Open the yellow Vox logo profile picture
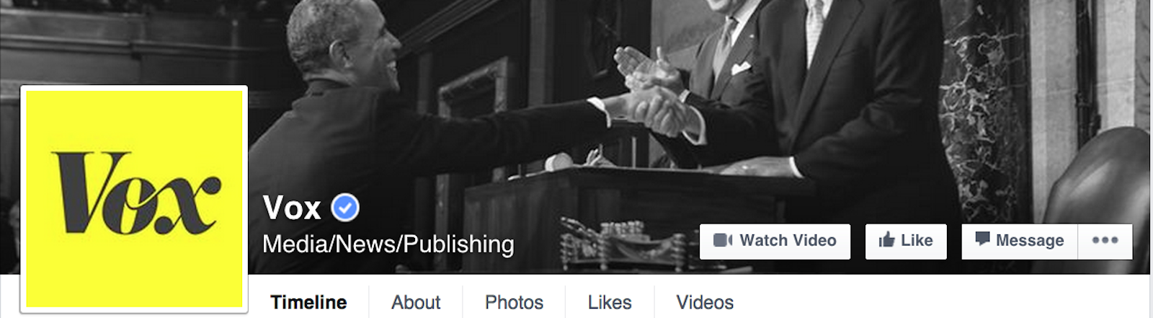This screenshot has height=318, width=1153. coord(134,198)
